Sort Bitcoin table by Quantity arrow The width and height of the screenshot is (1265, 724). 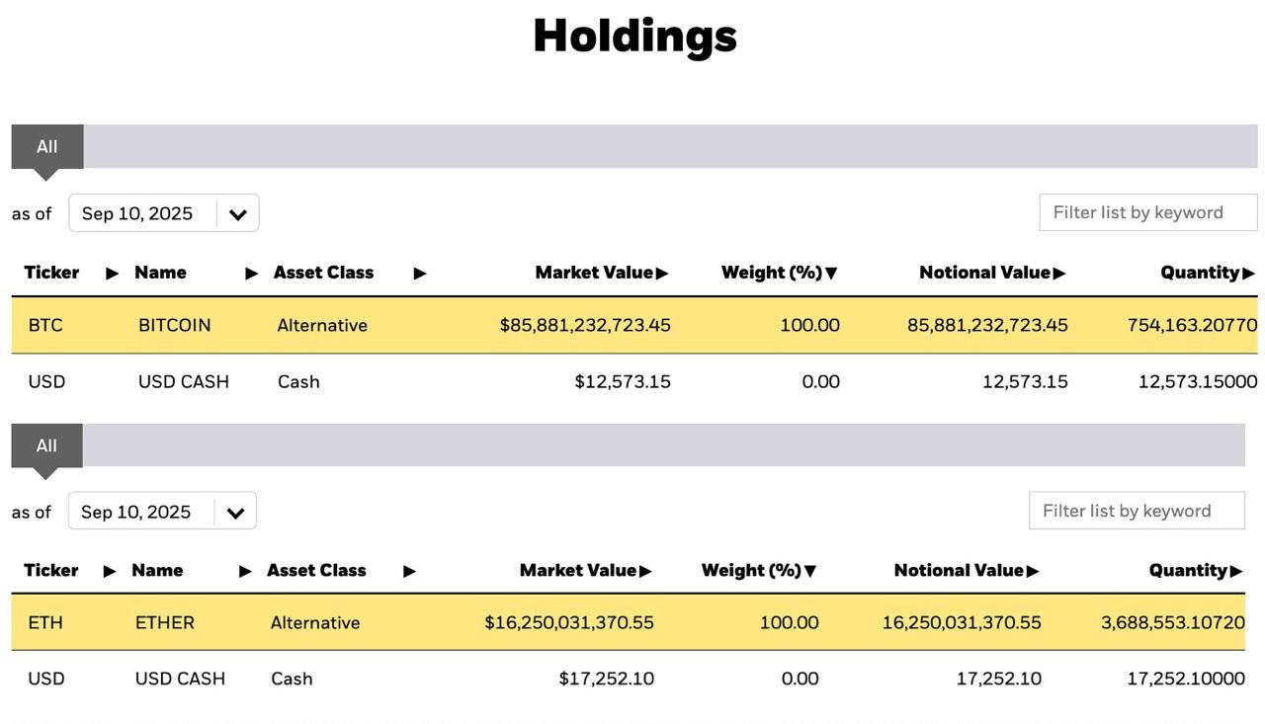[x=1249, y=274]
